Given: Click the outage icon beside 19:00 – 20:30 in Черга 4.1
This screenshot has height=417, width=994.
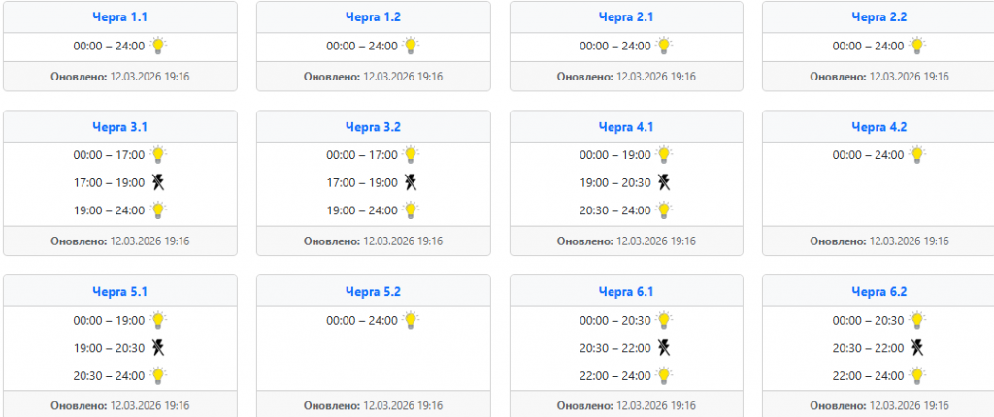Looking at the screenshot, I should point(664,182).
